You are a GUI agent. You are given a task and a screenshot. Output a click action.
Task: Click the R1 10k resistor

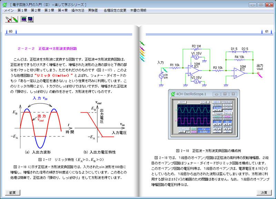click(175, 68)
